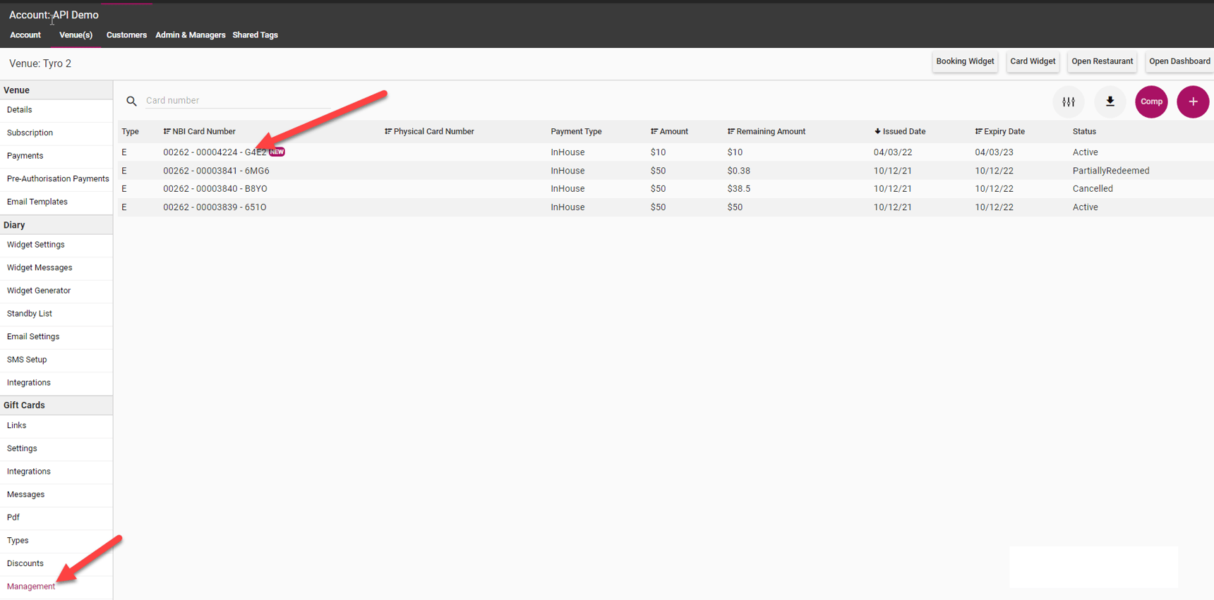Click the download export icon
1214x600 pixels.
tap(1110, 102)
